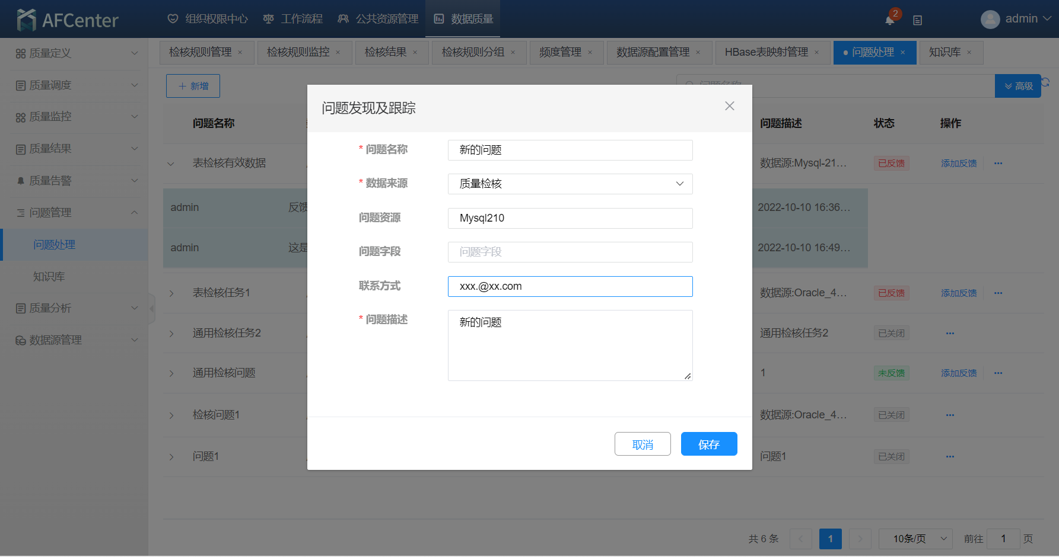Click the refresh icon beside 高级
The height and width of the screenshot is (557, 1059).
1045,82
